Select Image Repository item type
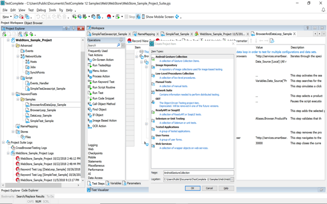The image size is (327, 204). pos(166,65)
